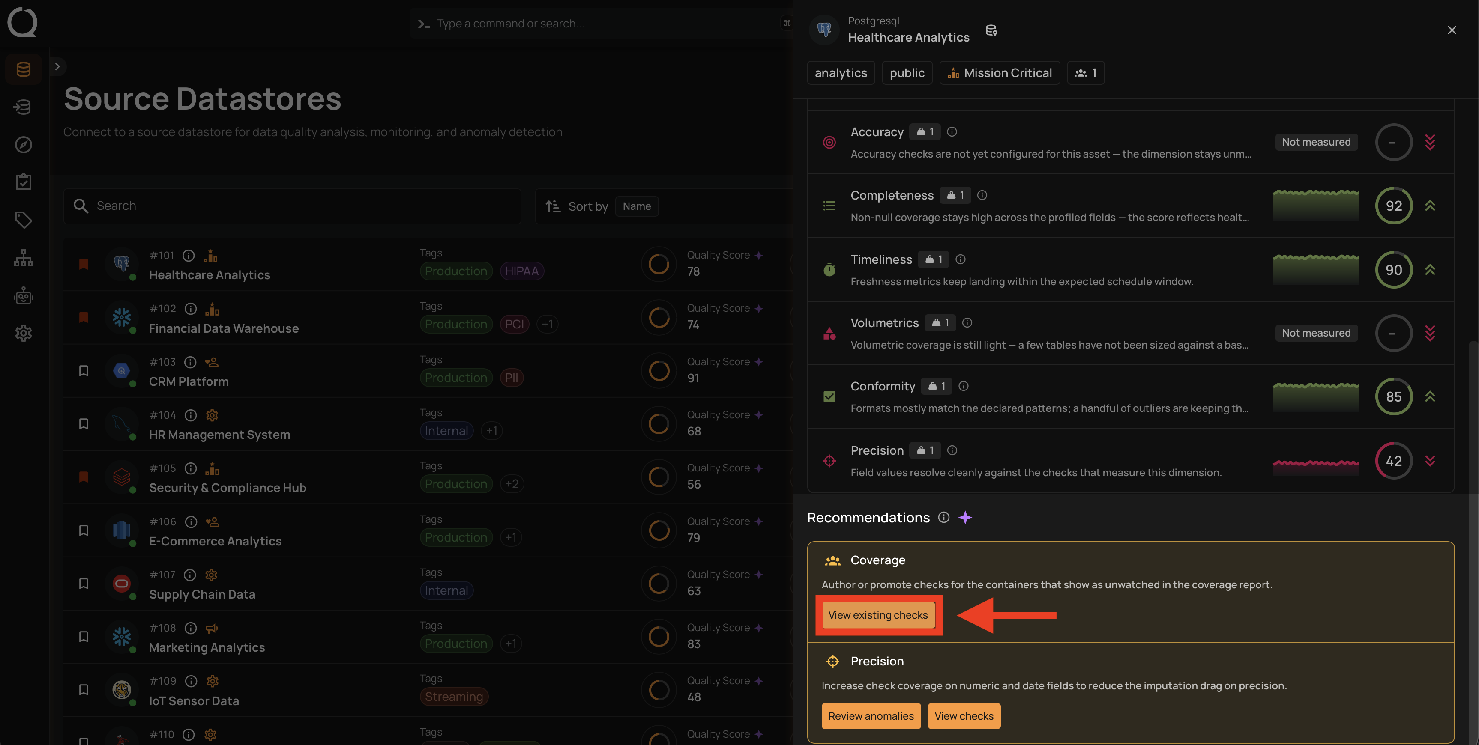Click the info icon next to #103
This screenshot has height=745, width=1479.
191,362
